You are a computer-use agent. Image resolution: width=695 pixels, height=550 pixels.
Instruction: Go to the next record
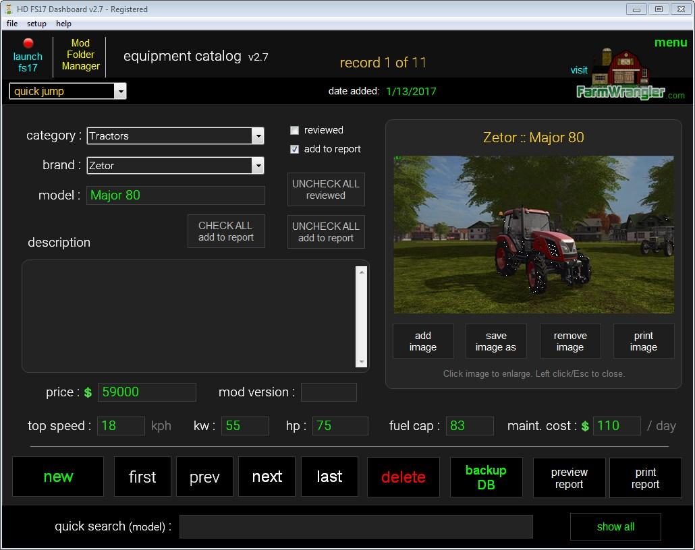click(x=267, y=477)
